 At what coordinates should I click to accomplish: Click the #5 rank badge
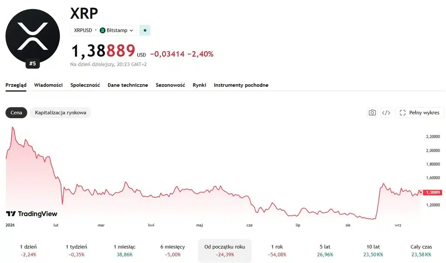33,63
